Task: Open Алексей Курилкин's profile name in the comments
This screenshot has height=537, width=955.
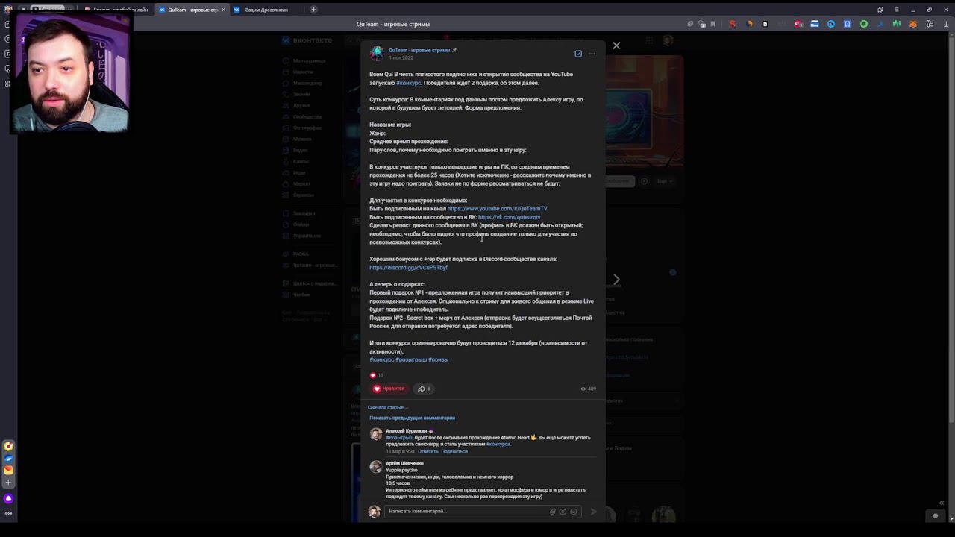Action: tap(406, 431)
